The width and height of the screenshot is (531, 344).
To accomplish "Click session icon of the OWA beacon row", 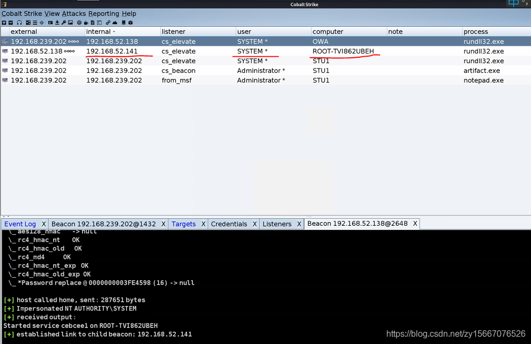I will 5,42.
